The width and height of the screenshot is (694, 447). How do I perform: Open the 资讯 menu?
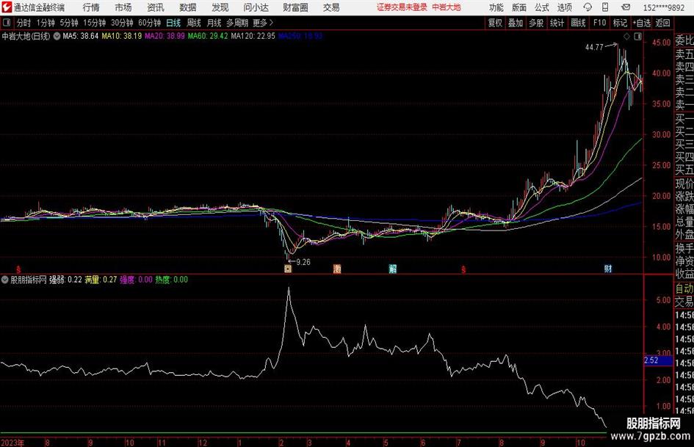tap(156, 7)
